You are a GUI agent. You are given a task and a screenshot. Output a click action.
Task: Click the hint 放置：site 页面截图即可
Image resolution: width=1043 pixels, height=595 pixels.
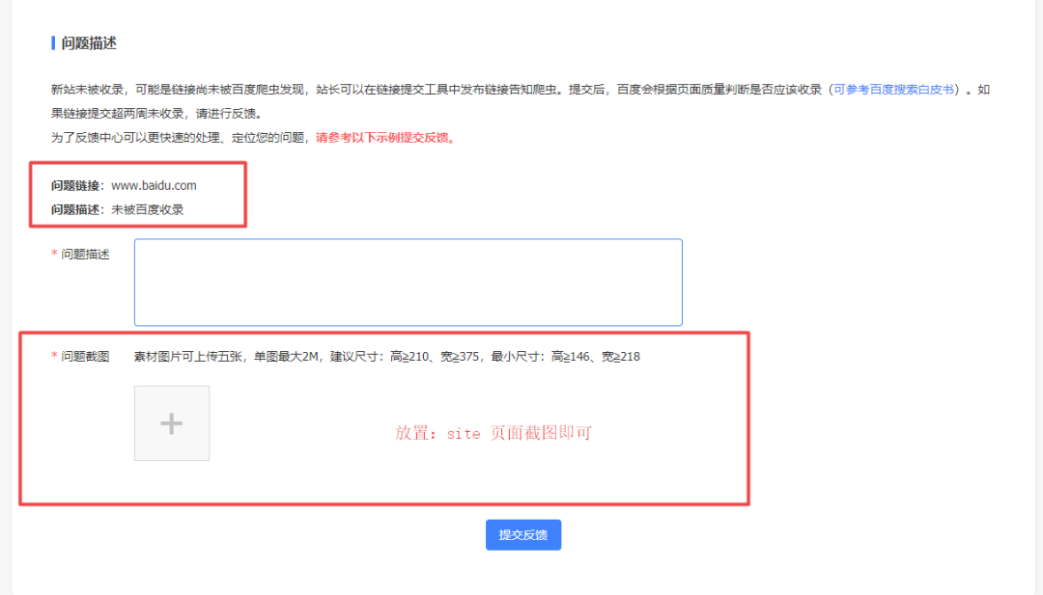(493, 432)
